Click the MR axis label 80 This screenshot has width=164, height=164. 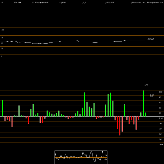pyautogui.click(x=160, y=97)
